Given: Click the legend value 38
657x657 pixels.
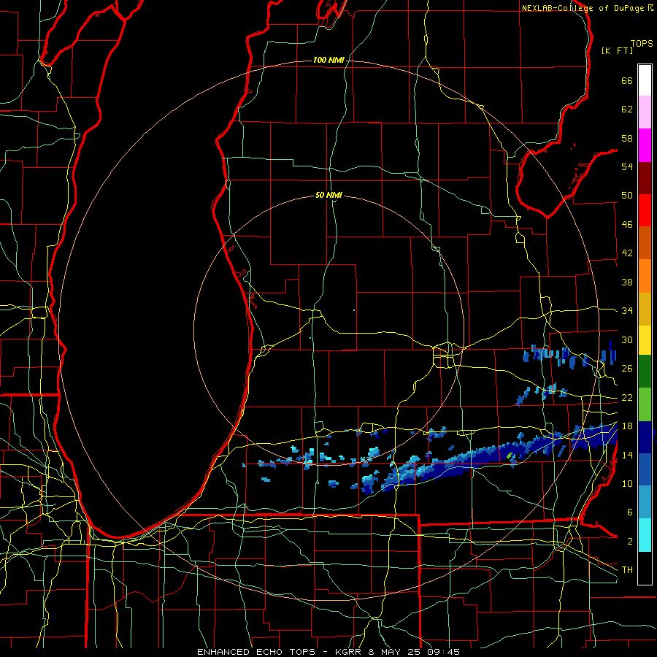Looking at the screenshot, I should click(627, 283).
